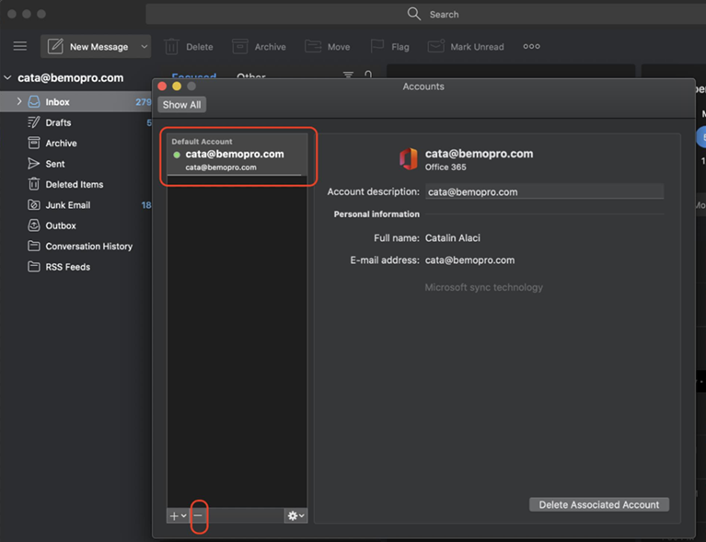Select the Default Account cata@bemopro.com entry
Image resolution: width=706 pixels, height=542 pixels.
[237, 155]
